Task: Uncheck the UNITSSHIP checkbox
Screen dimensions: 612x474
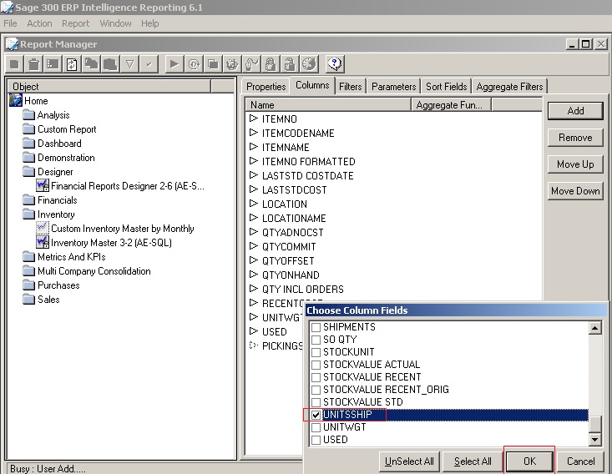Action: (x=316, y=415)
